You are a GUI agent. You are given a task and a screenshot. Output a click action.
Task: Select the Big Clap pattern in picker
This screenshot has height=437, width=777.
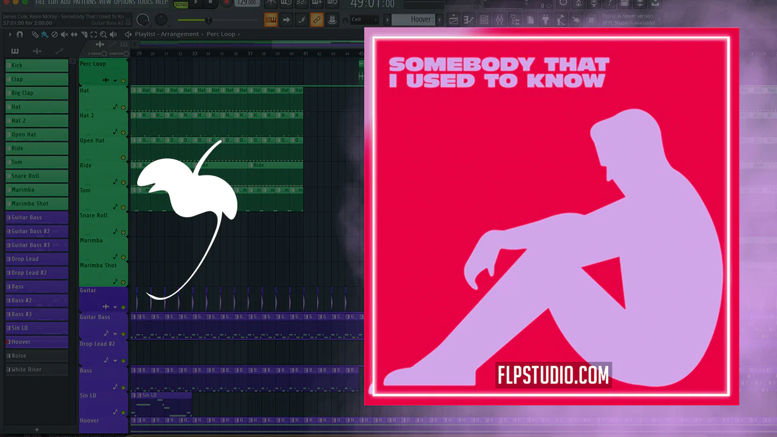(37, 93)
